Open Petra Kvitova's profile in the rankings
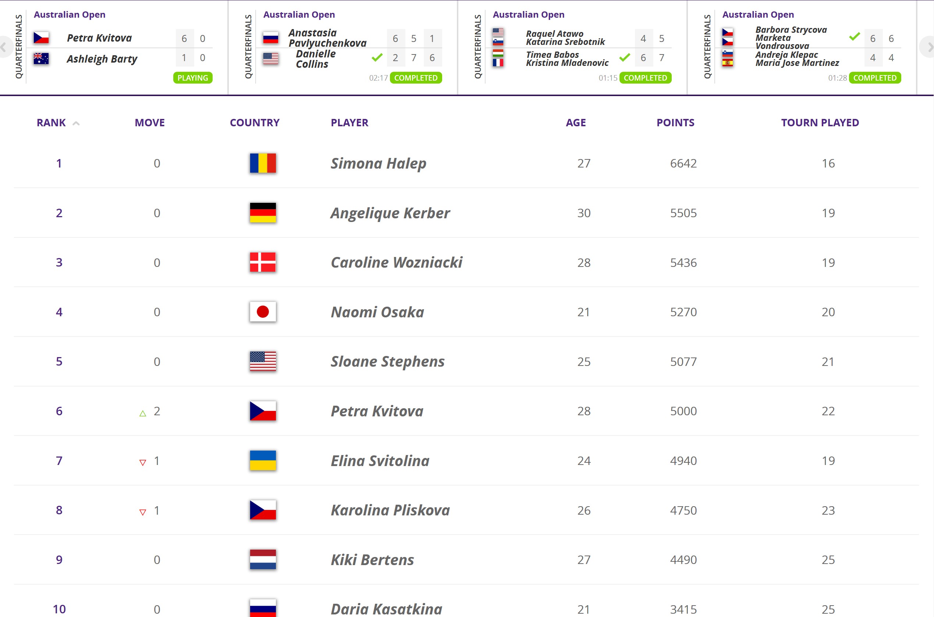This screenshot has height=617, width=934. pyautogui.click(x=377, y=411)
